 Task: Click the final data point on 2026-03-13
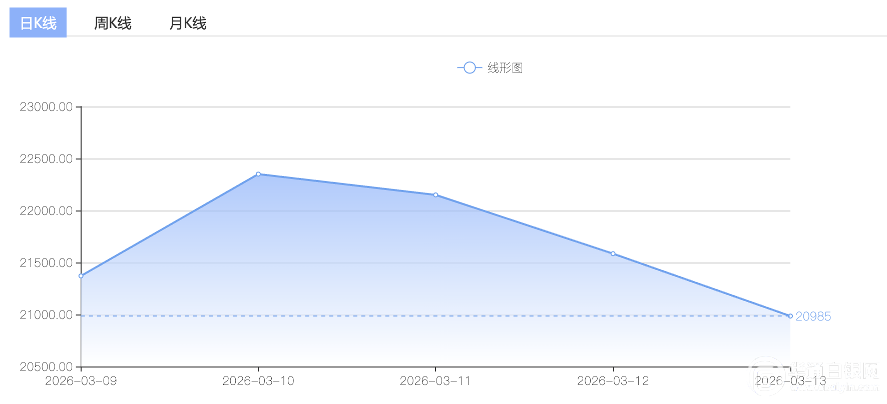pos(790,316)
